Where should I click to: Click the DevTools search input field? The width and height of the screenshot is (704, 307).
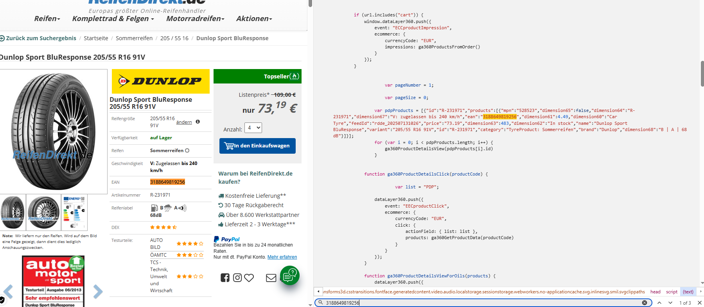tap(483, 303)
